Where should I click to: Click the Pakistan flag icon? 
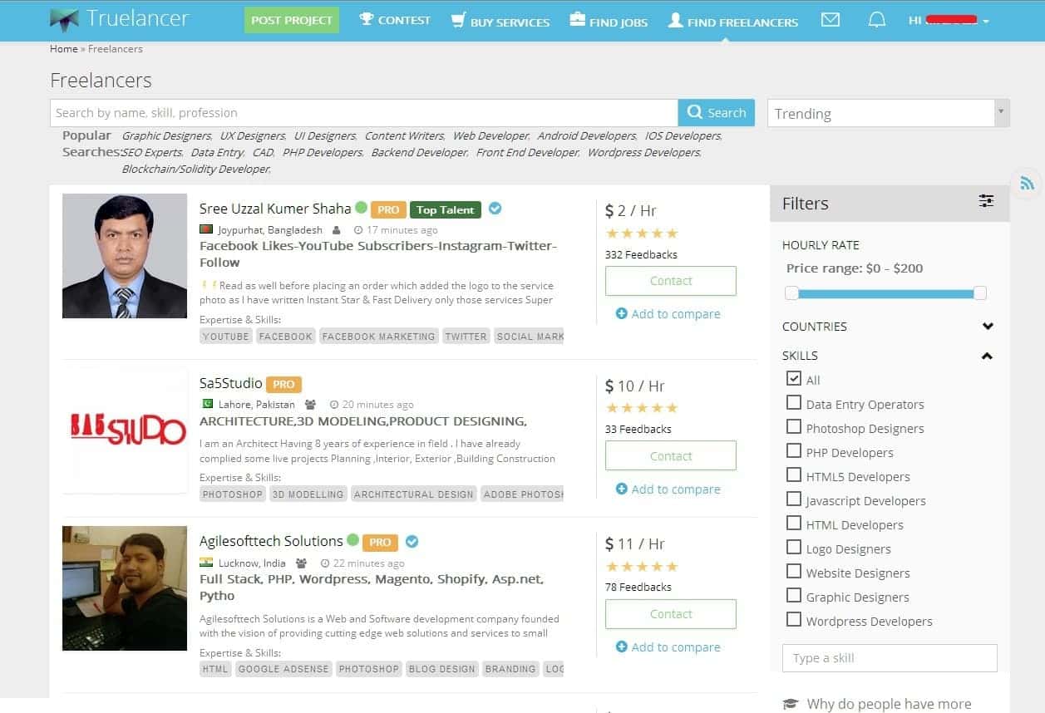pos(206,405)
